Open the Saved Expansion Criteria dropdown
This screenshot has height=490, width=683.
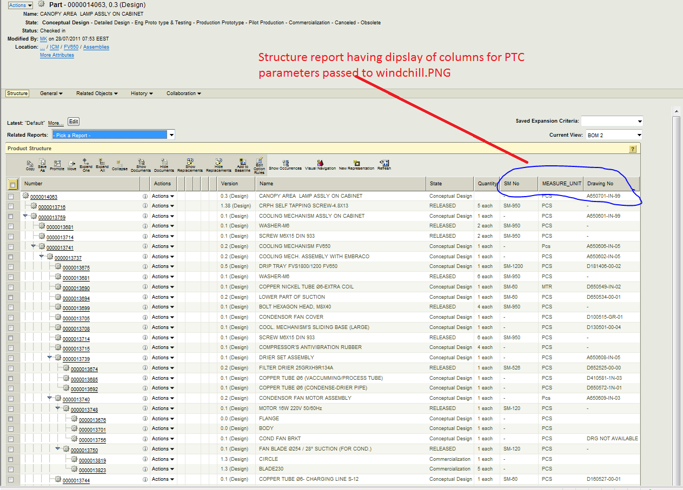tap(612, 121)
